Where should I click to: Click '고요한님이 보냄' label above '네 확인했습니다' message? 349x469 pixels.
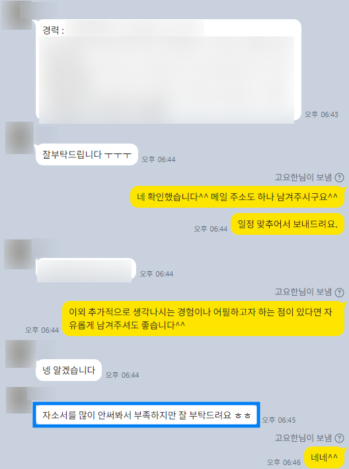[303, 178]
